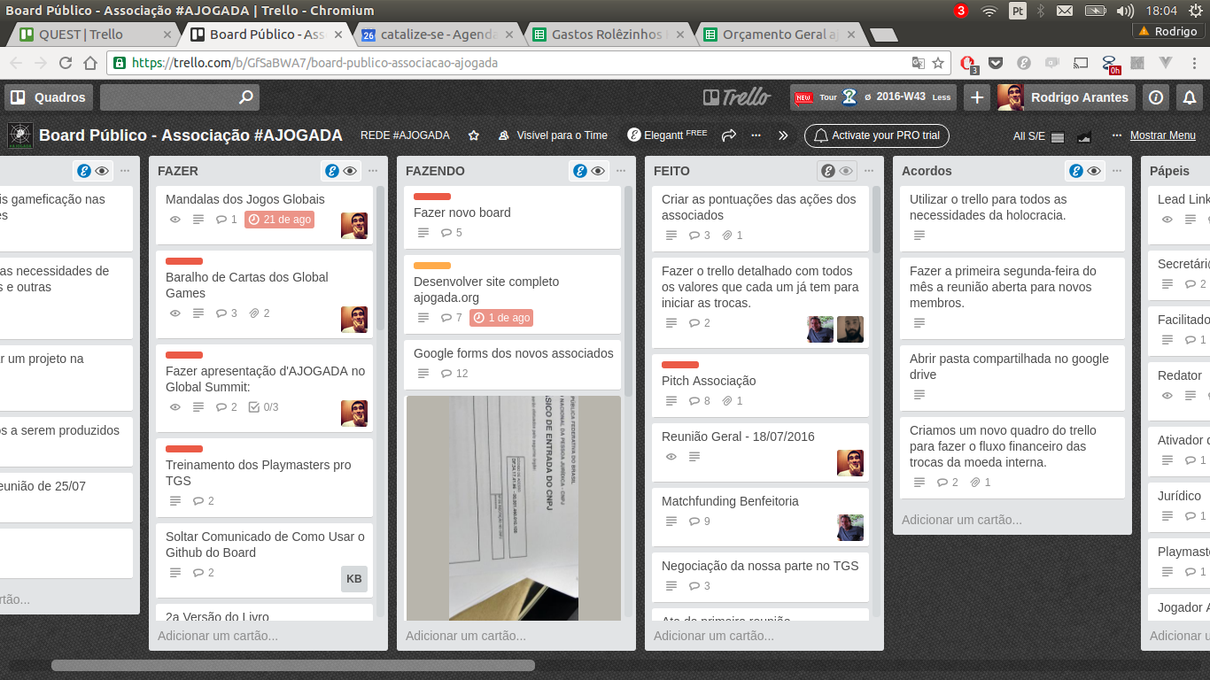This screenshot has height=680, width=1210.
Task: Click the burndown chart icon in board header
Action: [x=1084, y=136]
